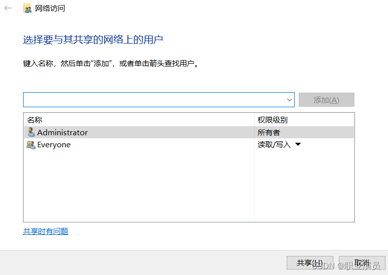
Task: Click the 所有者 permission cell
Action: click(269, 133)
